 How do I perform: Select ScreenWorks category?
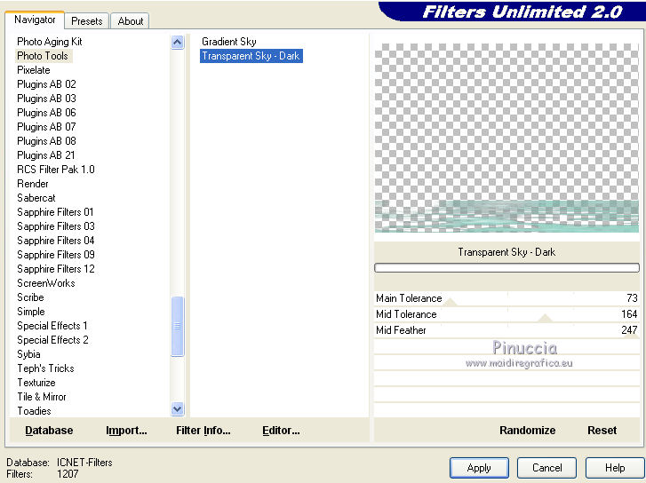click(46, 283)
